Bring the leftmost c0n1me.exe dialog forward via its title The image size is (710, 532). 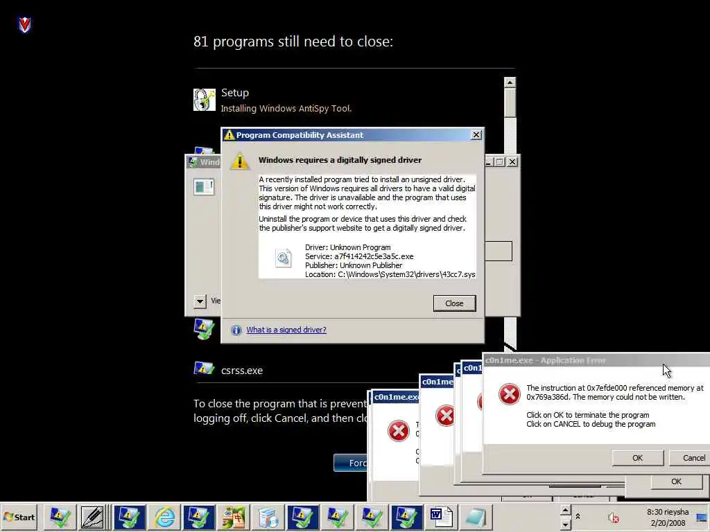coord(396,397)
